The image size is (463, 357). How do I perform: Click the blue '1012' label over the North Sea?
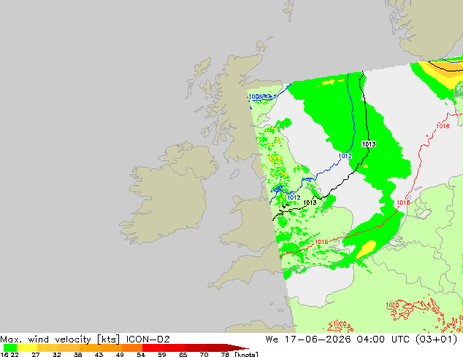(x=345, y=156)
